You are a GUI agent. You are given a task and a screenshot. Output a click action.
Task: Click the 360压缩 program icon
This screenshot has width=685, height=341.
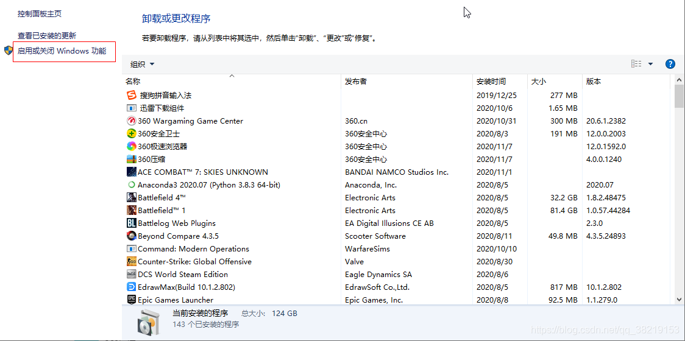tap(132, 160)
